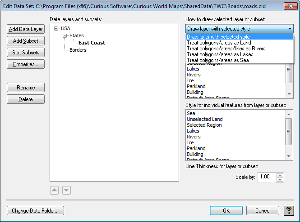The width and height of the screenshot is (300, 222).
Task: Move layer up with the up arrow
Action: click(x=54, y=190)
